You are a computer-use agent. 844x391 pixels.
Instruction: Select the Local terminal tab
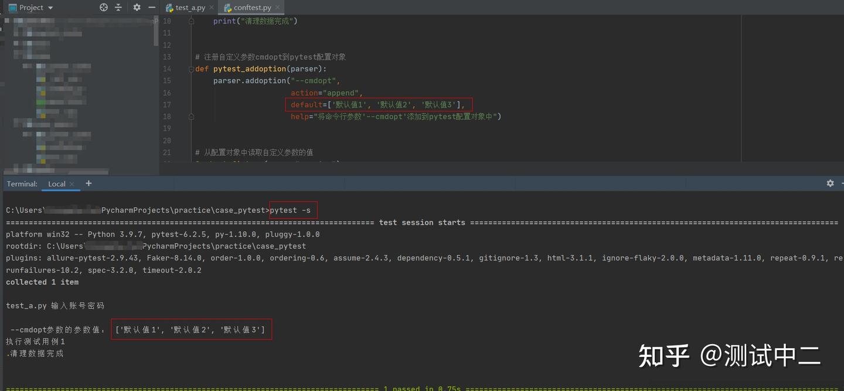coord(57,184)
